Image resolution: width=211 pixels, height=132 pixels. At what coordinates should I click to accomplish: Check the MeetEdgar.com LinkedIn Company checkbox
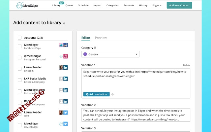20,91
